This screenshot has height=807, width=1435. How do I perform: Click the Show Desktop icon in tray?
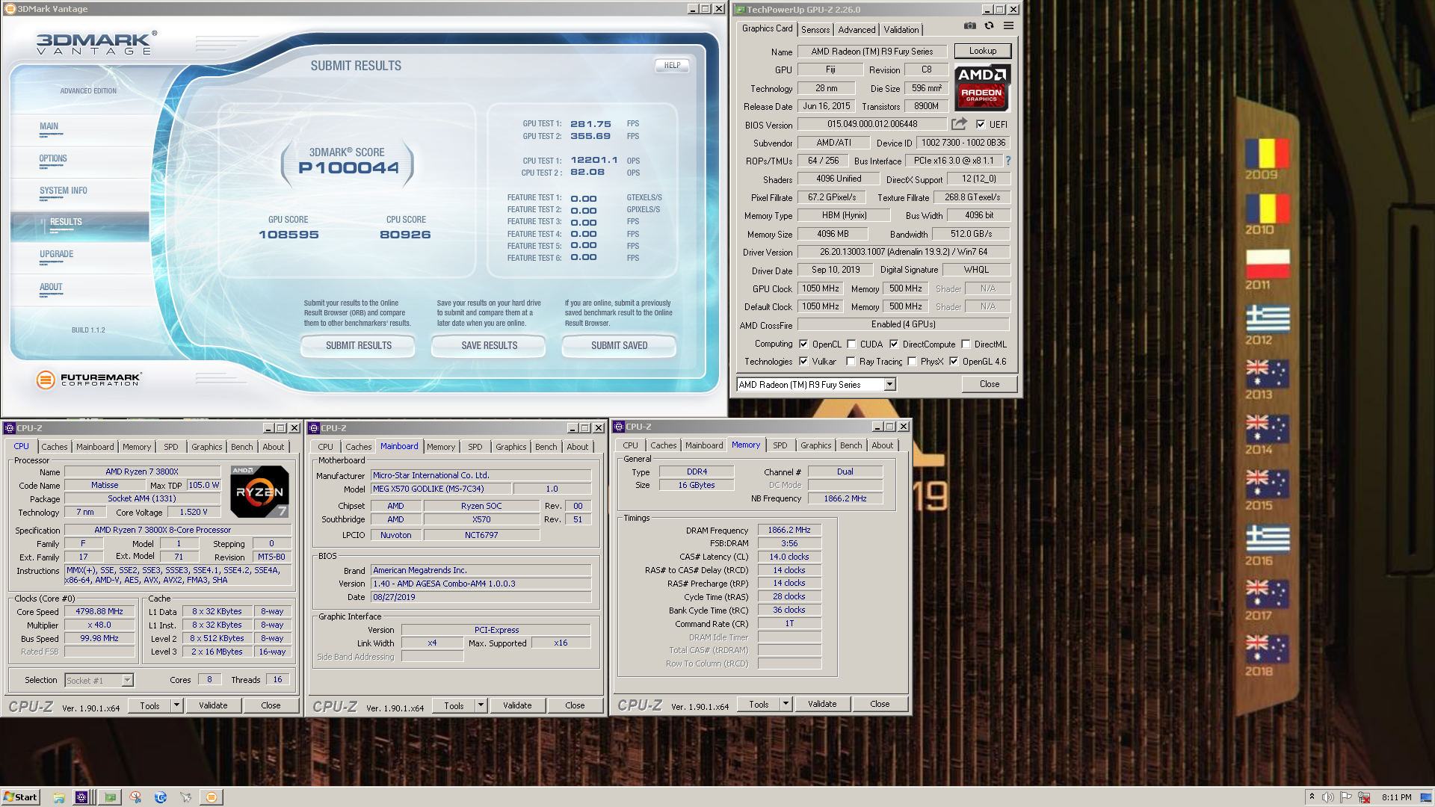tap(1425, 797)
